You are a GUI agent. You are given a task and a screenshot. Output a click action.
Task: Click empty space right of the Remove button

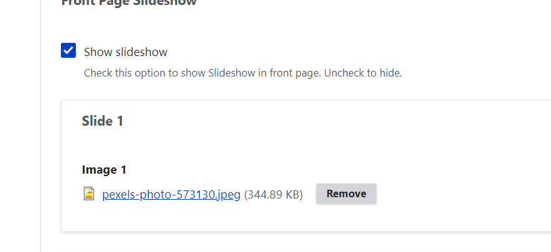460,194
